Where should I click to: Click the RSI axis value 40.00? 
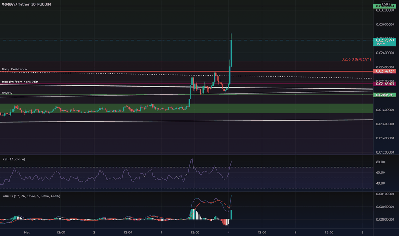[381, 183]
